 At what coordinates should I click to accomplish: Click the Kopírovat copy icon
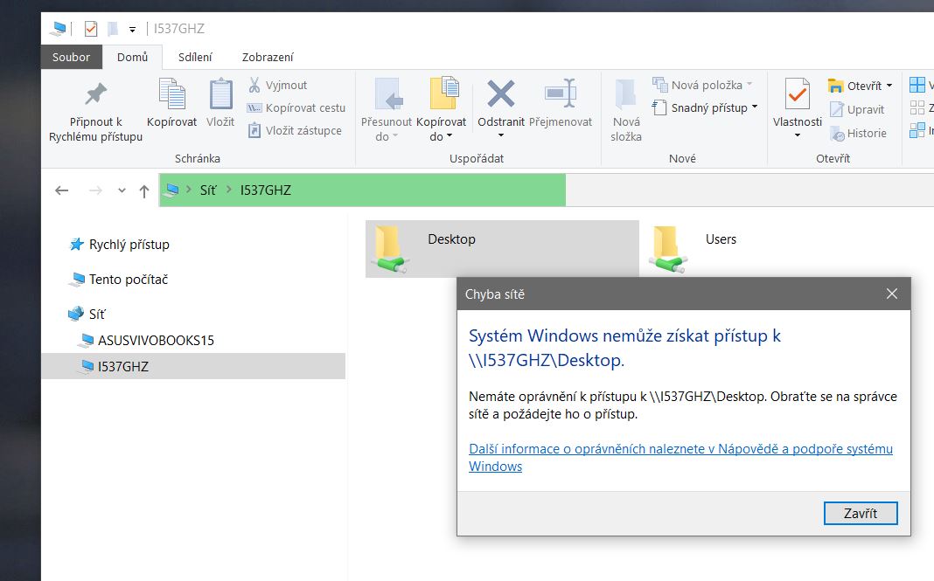tap(172, 94)
